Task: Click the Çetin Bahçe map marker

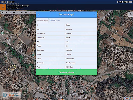Action: click(3, 33)
